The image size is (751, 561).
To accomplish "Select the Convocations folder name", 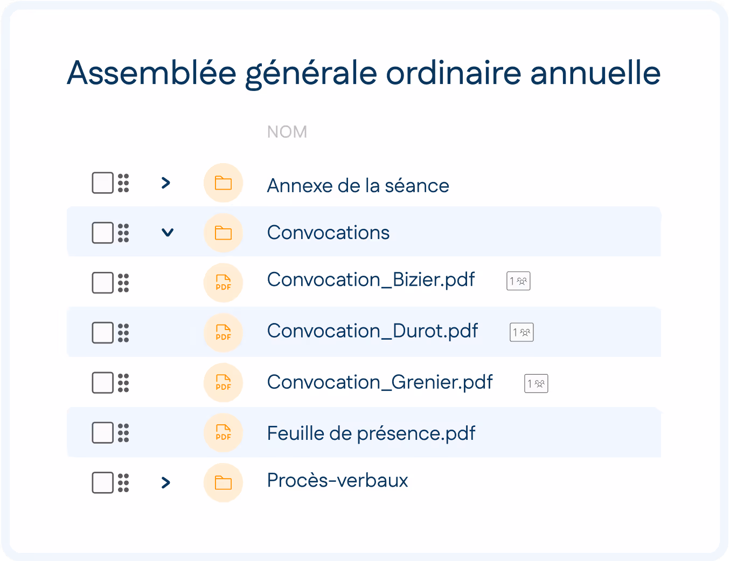I will pos(328,233).
